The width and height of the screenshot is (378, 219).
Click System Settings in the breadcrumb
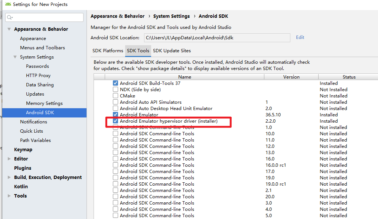172,16
